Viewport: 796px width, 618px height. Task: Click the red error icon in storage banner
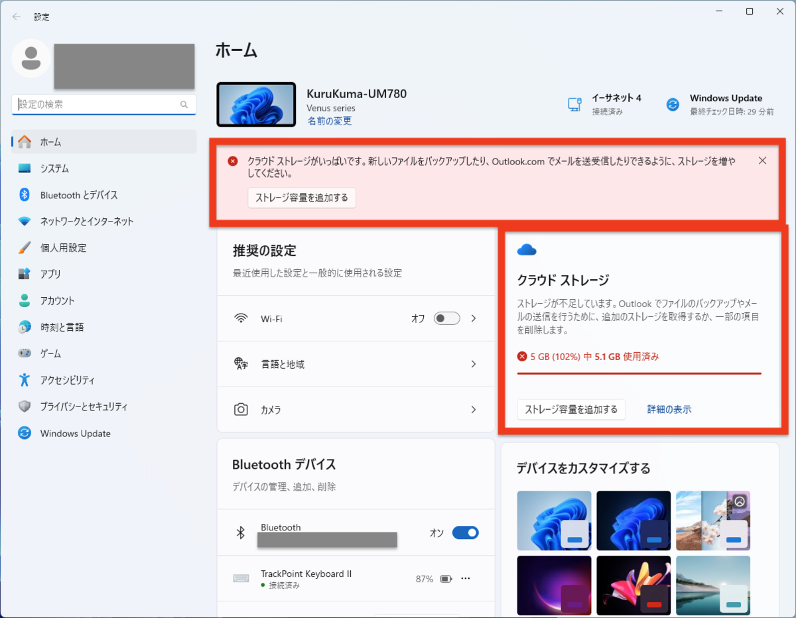[x=232, y=161]
